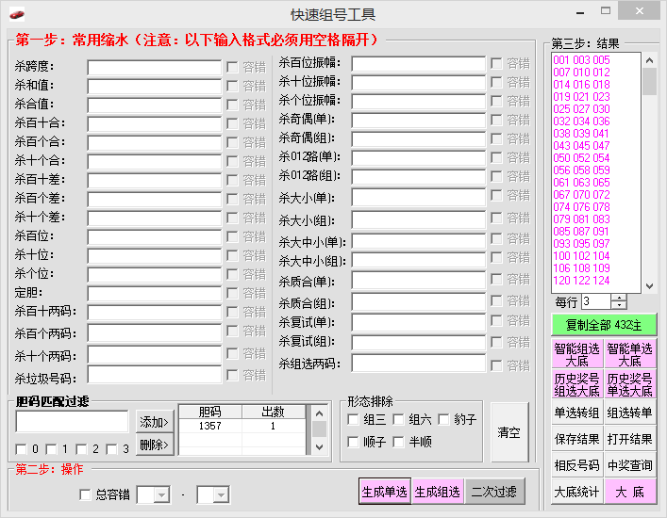Click 历史奖号单选大底 button
The width and height of the screenshot is (667, 518).
tap(630, 384)
